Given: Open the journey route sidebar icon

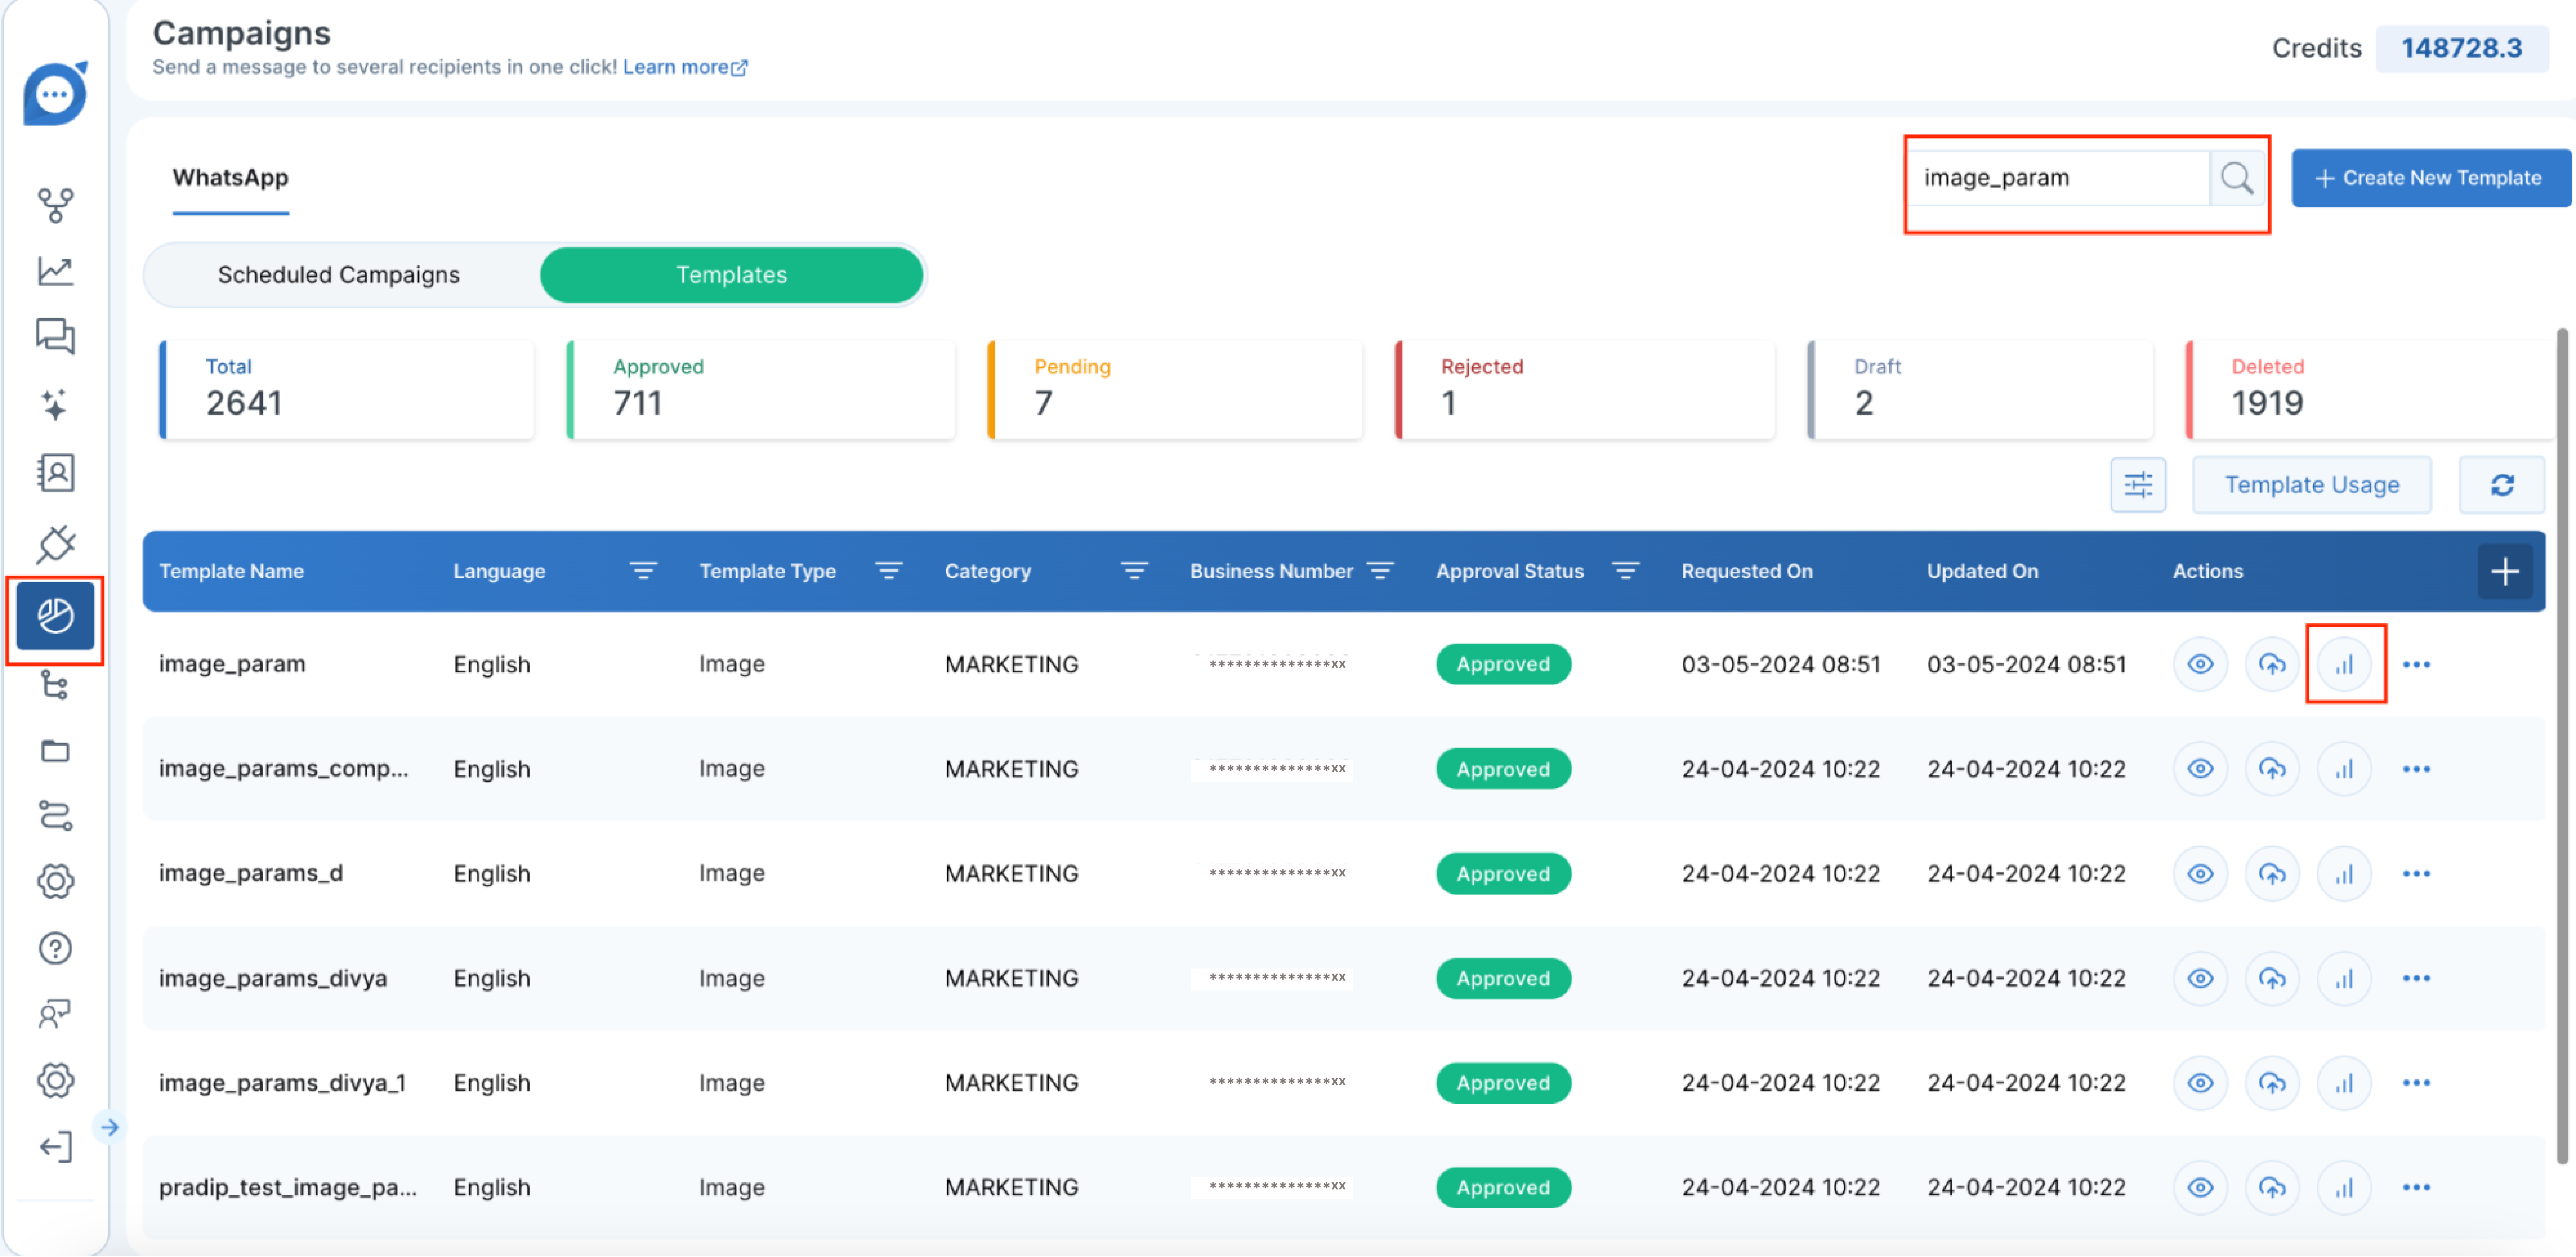Looking at the screenshot, I should tap(55, 817).
